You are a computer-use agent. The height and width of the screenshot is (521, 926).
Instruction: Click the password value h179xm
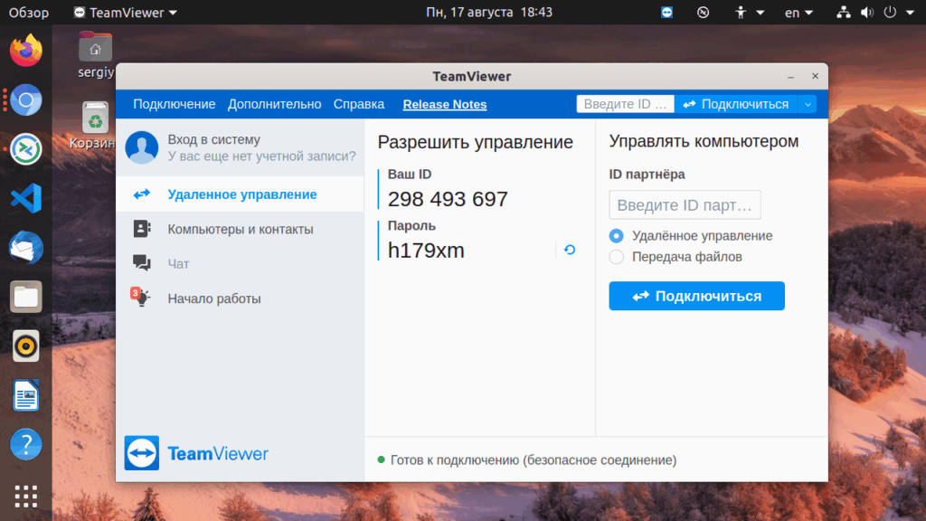tap(426, 251)
